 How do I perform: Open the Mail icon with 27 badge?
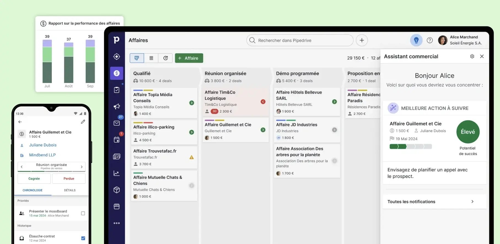click(117, 123)
